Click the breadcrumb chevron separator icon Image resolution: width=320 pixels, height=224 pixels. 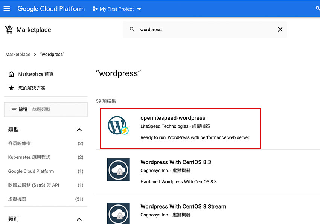pos(35,55)
